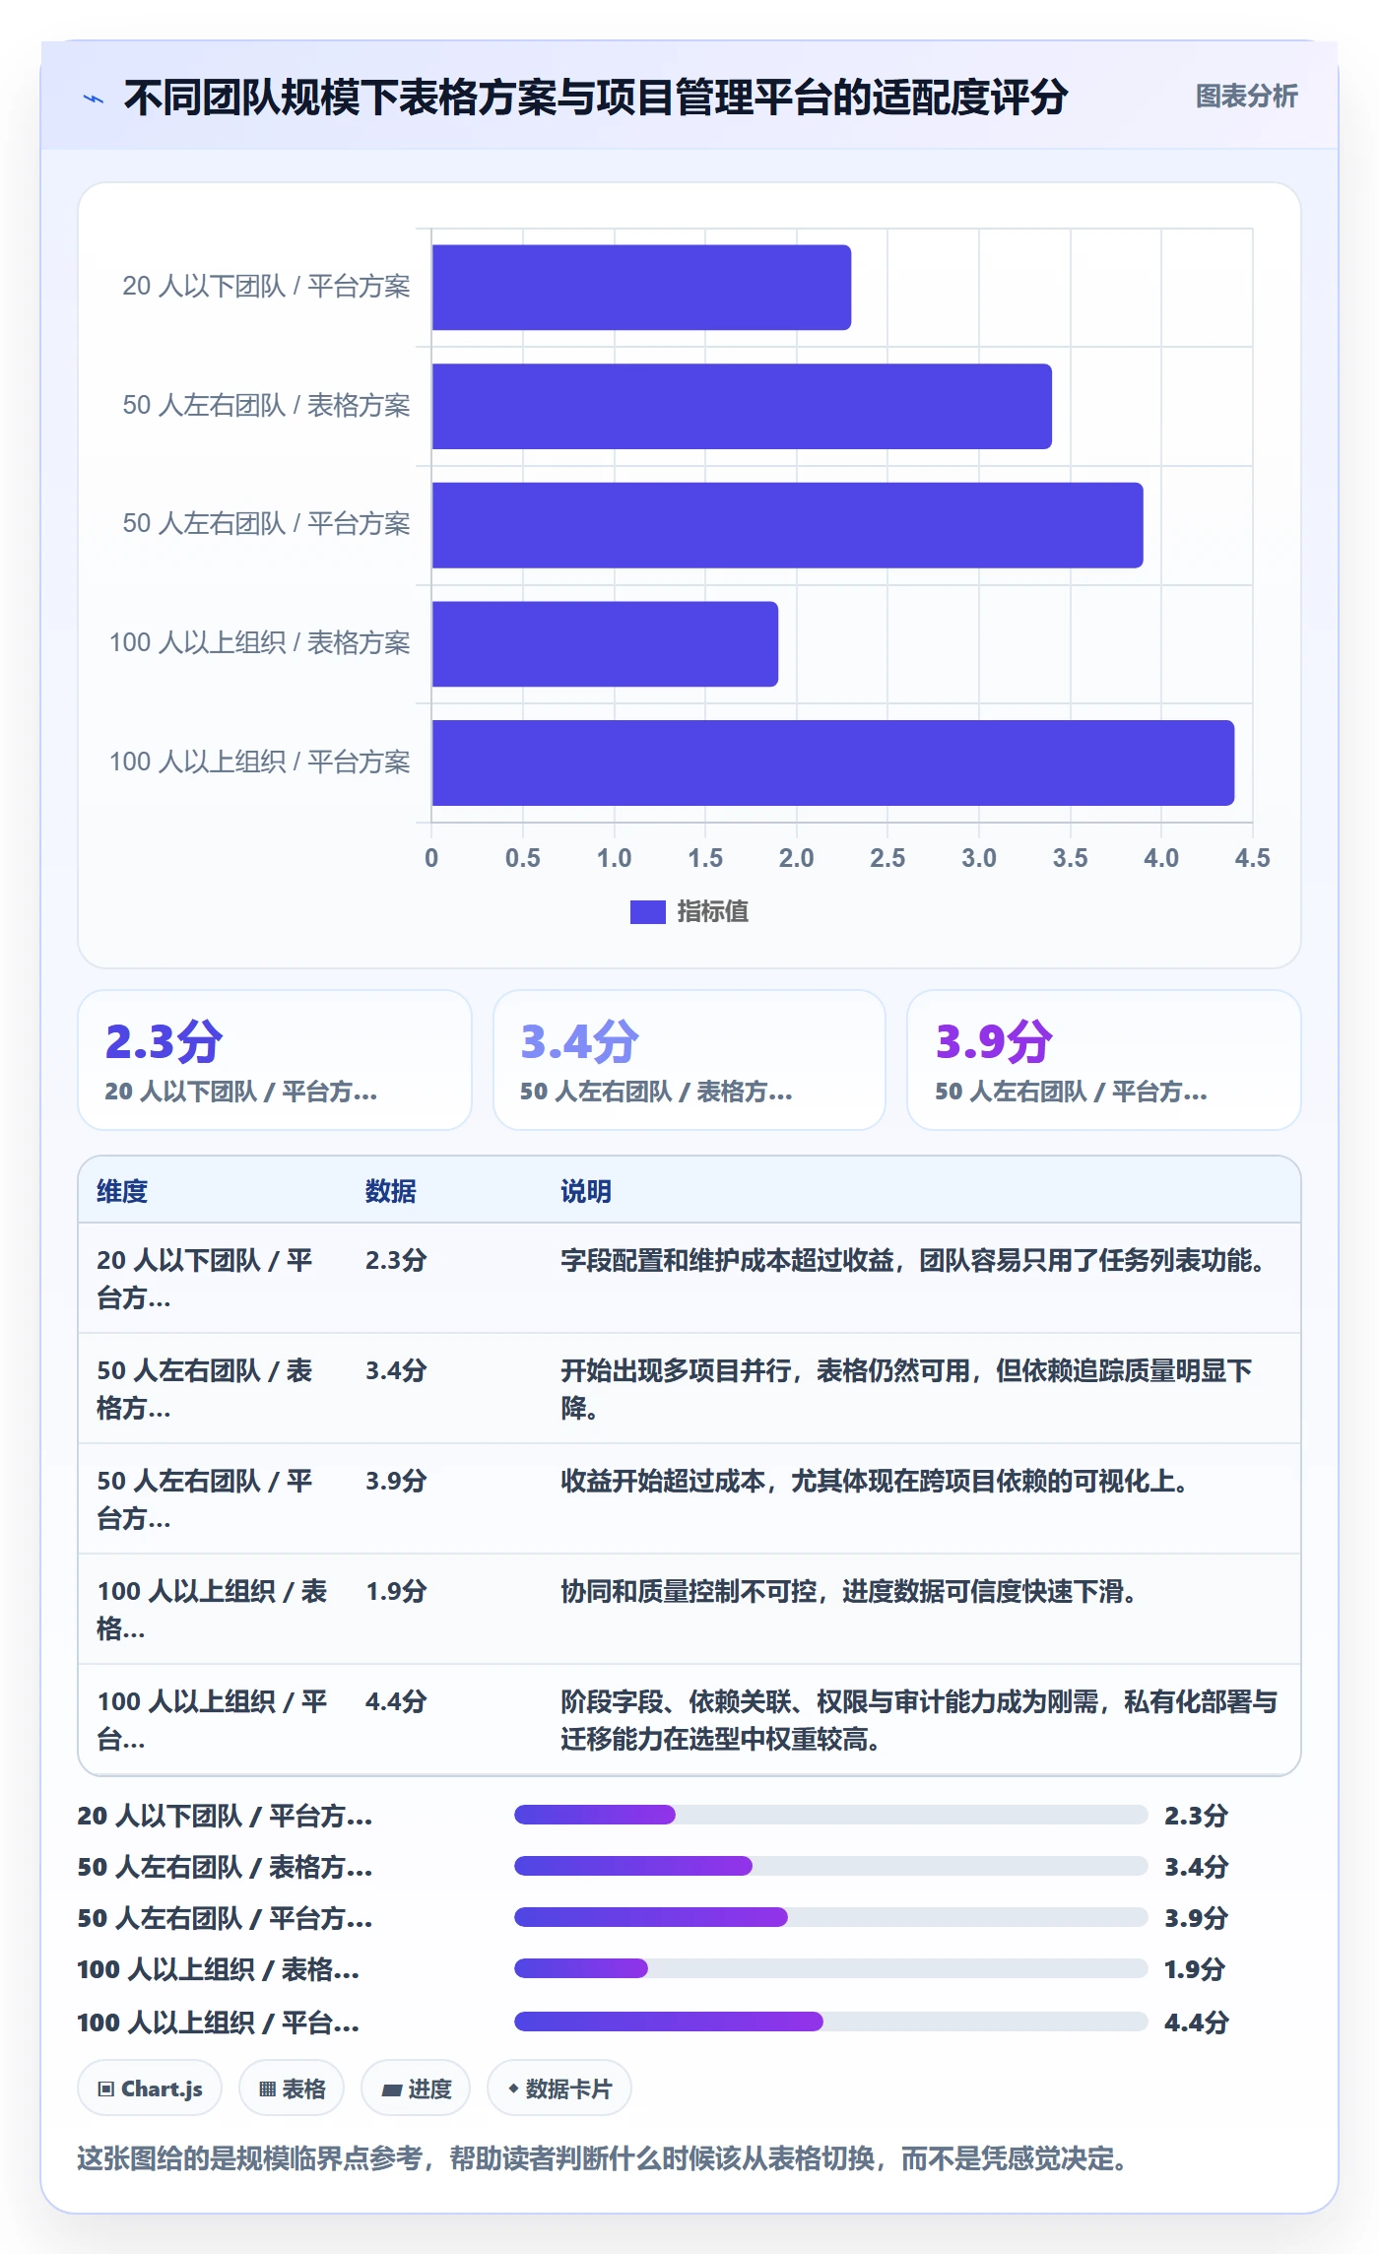Viewport: 1379px width, 2254px height.
Task: Click the 3.9分 progress bar
Action: 830,1917
